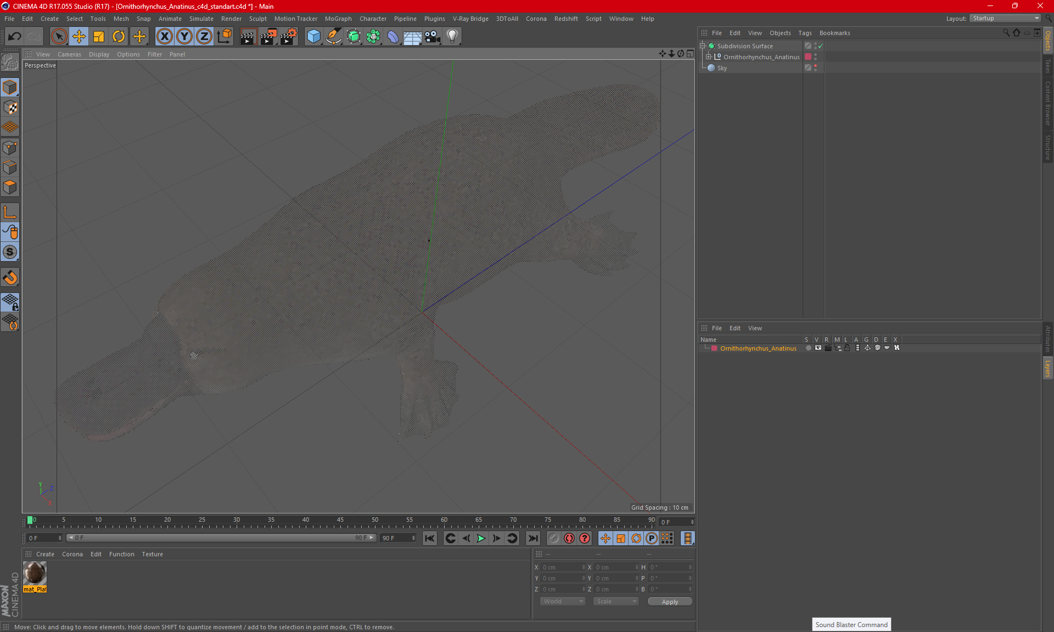Toggle the Y axis lock
The width and height of the screenshot is (1054, 632).
coord(184,37)
